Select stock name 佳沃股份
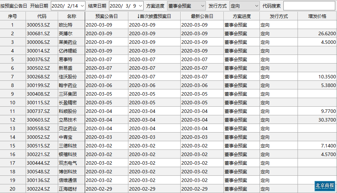The width and height of the screenshot is (337, 193). (68, 77)
